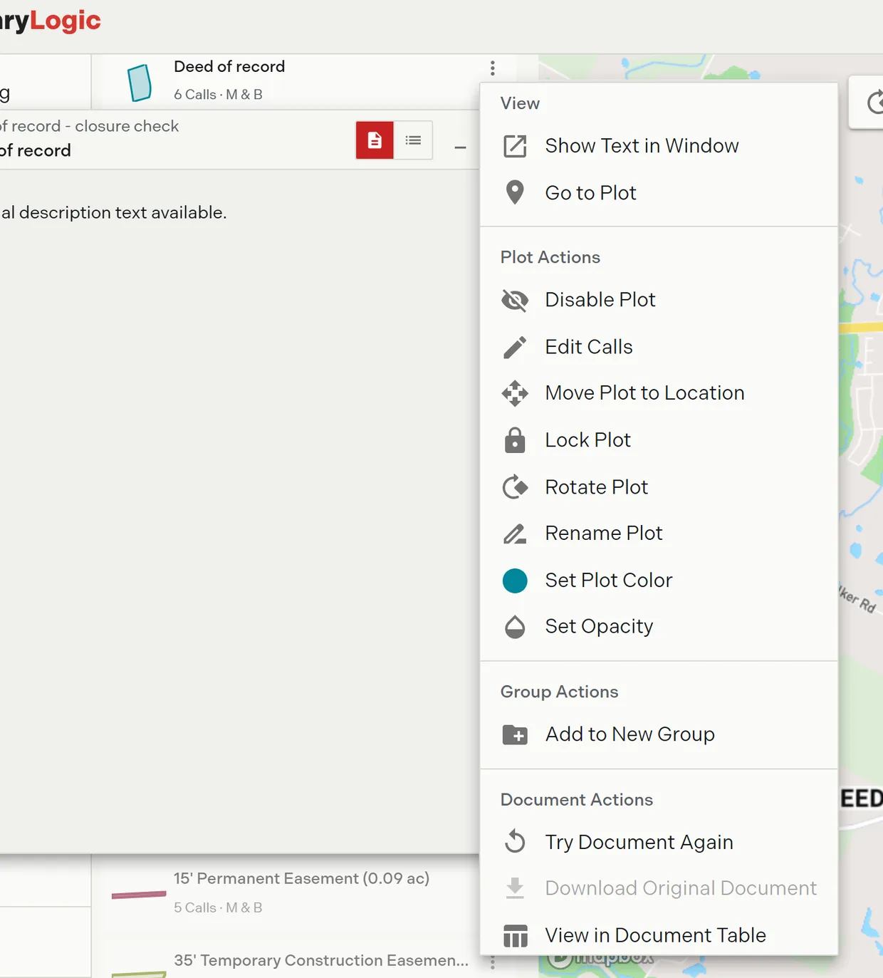Select Rotate Plot
Screen dimensions: 883x978
[x=659, y=487]
